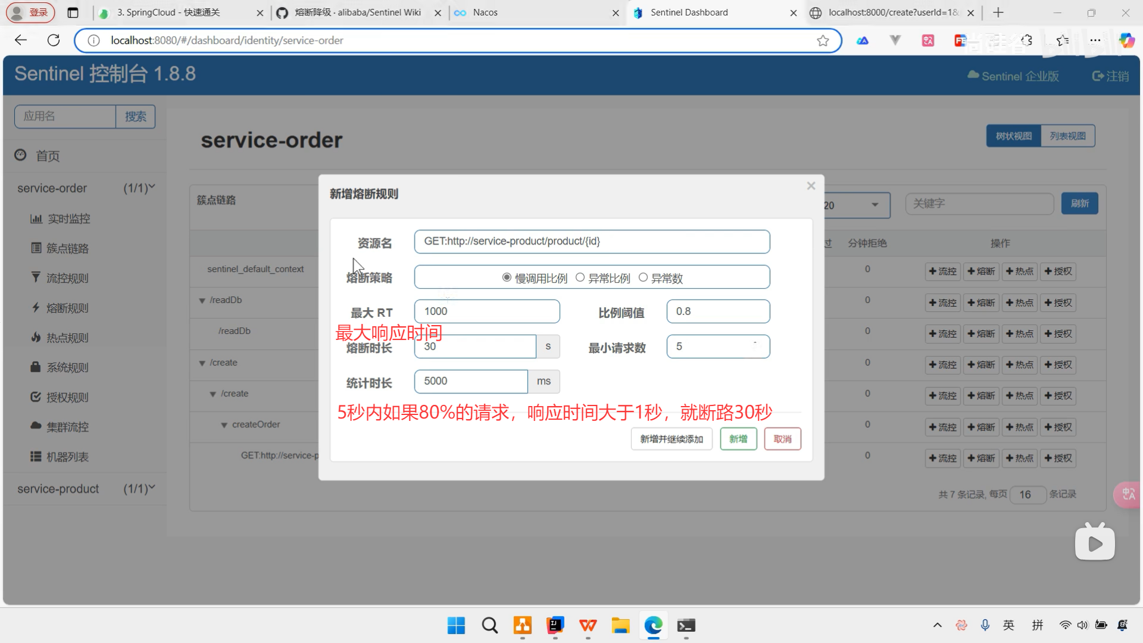
Task: Collapse the /readDb tree node
Action: tap(202, 301)
